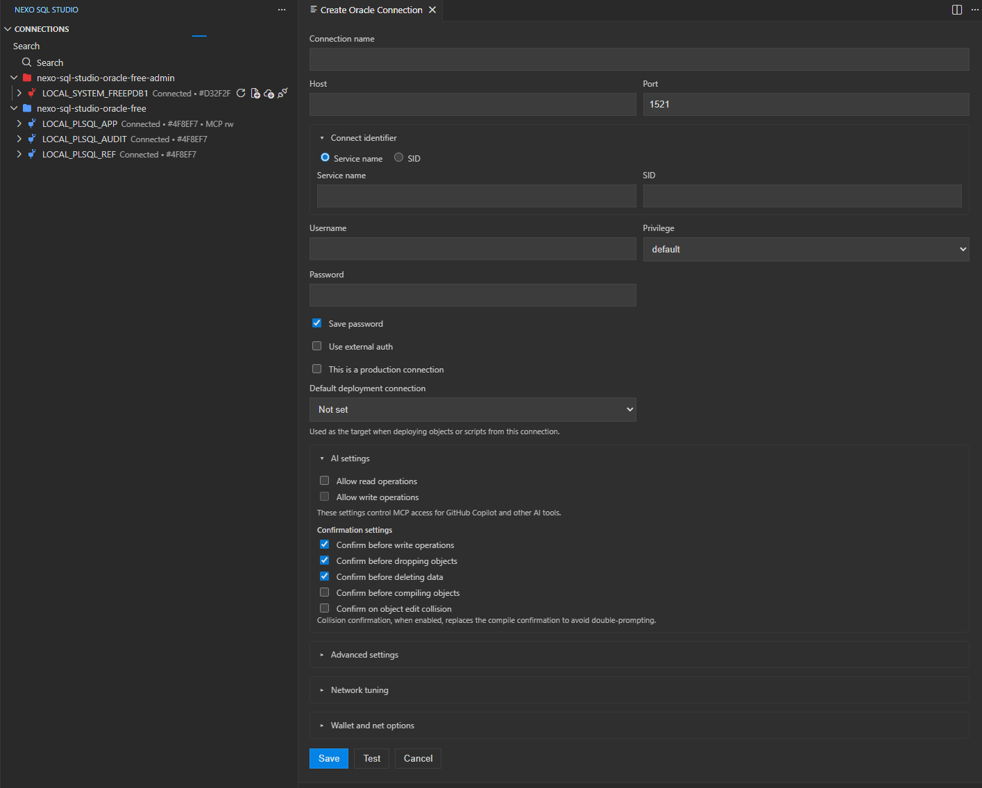This screenshot has height=788, width=982.
Task: Enable Confirm before compiling objects checkbox
Action: click(x=324, y=592)
